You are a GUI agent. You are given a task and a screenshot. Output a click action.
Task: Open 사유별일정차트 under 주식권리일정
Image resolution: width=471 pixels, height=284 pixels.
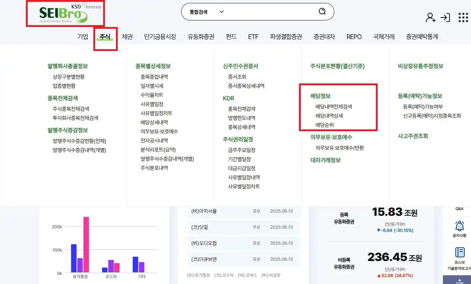(x=244, y=186)
